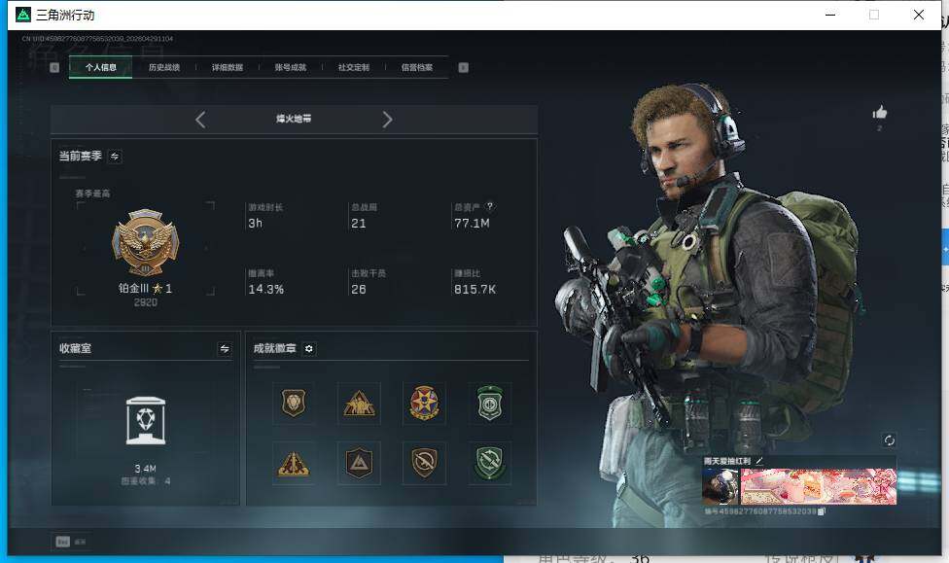Image resolution: width=949 pixels, height=563 pixels.
Task: Select the lion shield achievement badge
Action: click(294, 404)
